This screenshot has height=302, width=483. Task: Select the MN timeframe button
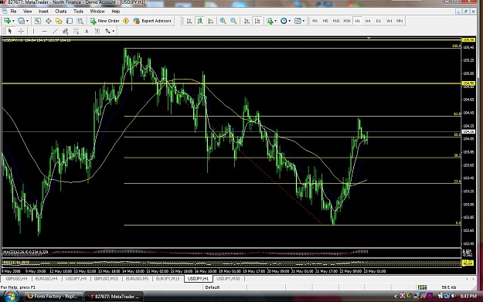(400, 21)
